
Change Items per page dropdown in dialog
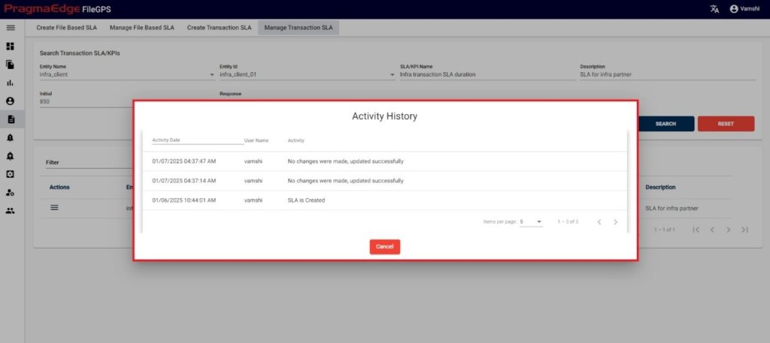532,222
